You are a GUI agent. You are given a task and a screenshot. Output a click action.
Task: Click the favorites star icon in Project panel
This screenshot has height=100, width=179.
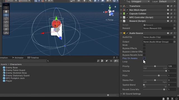[x=111, y=61]
